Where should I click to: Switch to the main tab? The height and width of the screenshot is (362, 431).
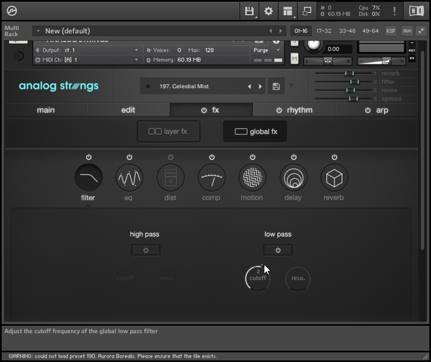coord(46,110)
